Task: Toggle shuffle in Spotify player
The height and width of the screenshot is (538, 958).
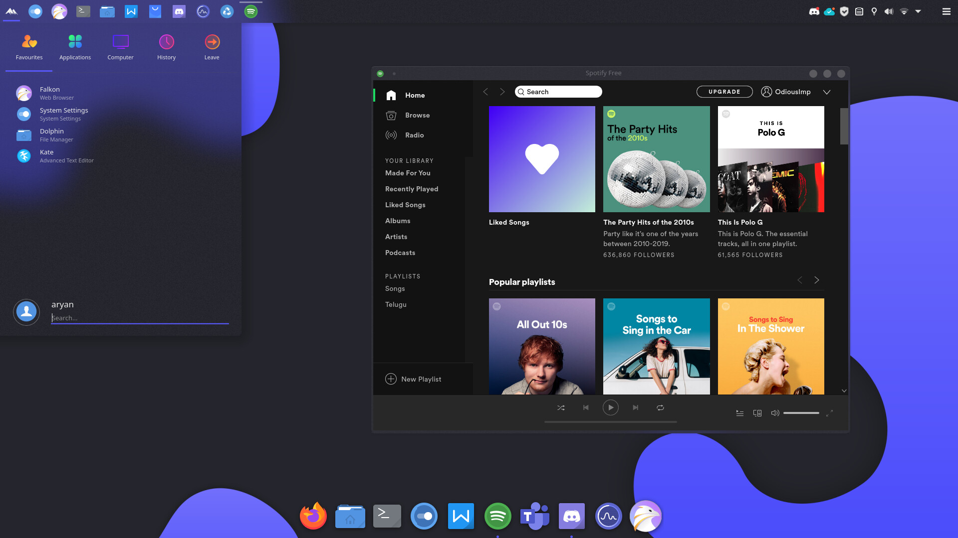Action: [x=561, y=407]
